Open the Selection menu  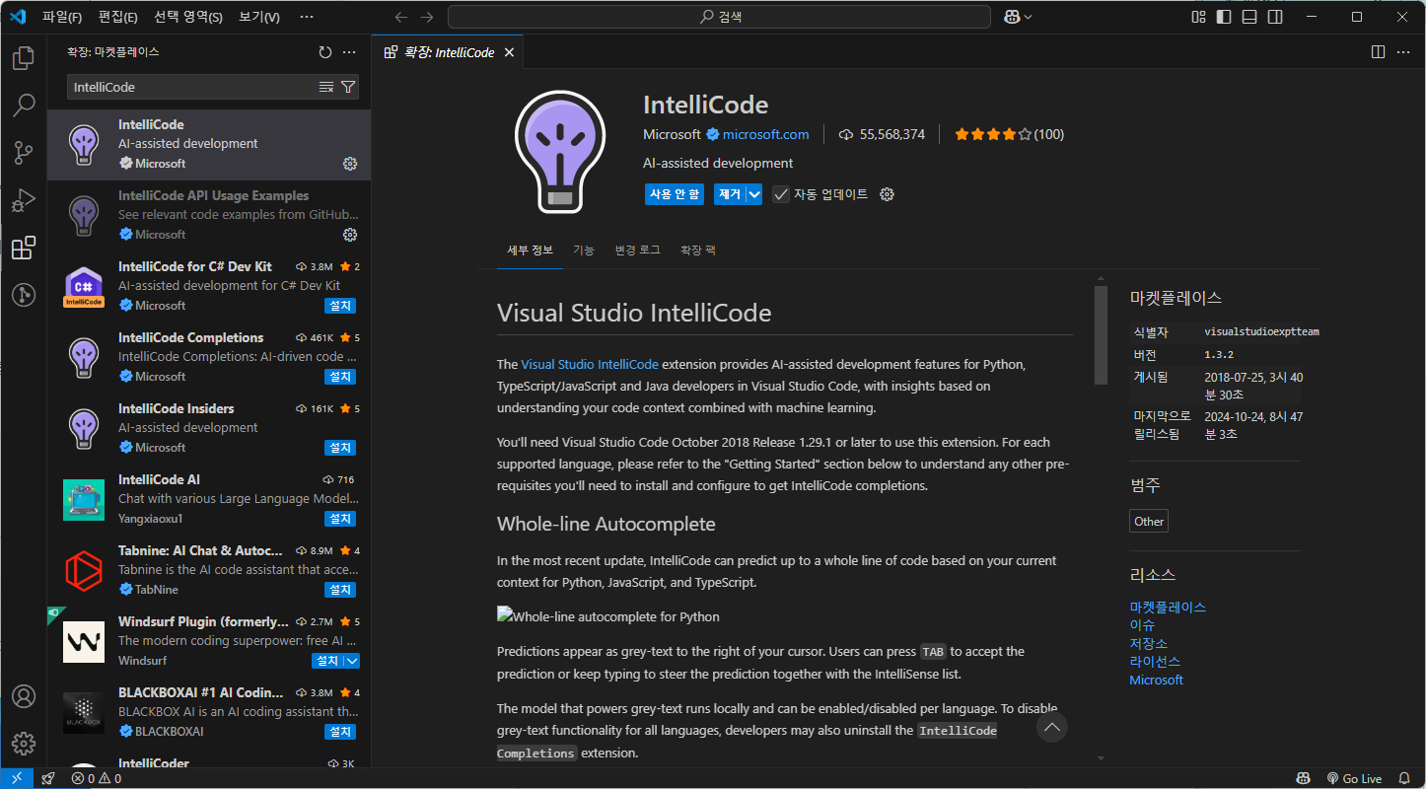point(188,17)
